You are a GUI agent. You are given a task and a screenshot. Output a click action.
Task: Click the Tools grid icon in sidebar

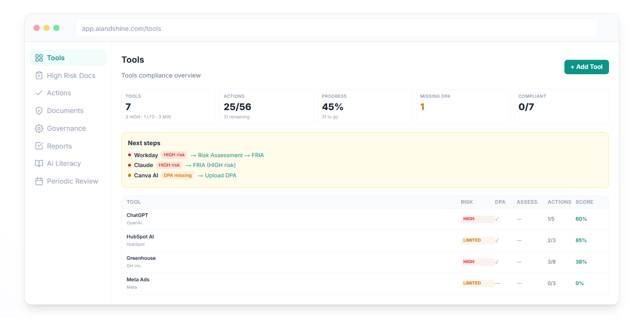pos(39,58)
